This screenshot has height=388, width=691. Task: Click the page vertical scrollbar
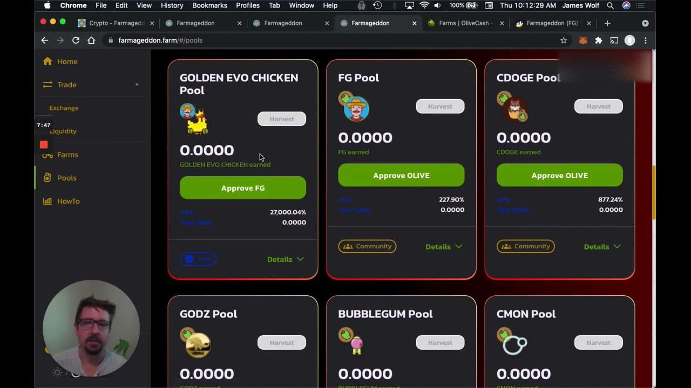654,192
